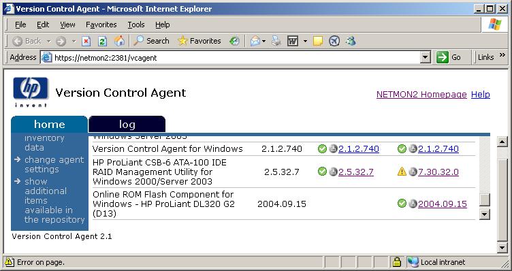
Task: Open the Messenger toolbar icon
Action: (x=351, y=41)
